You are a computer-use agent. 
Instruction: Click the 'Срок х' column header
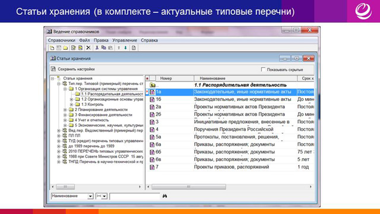point(306,78)
